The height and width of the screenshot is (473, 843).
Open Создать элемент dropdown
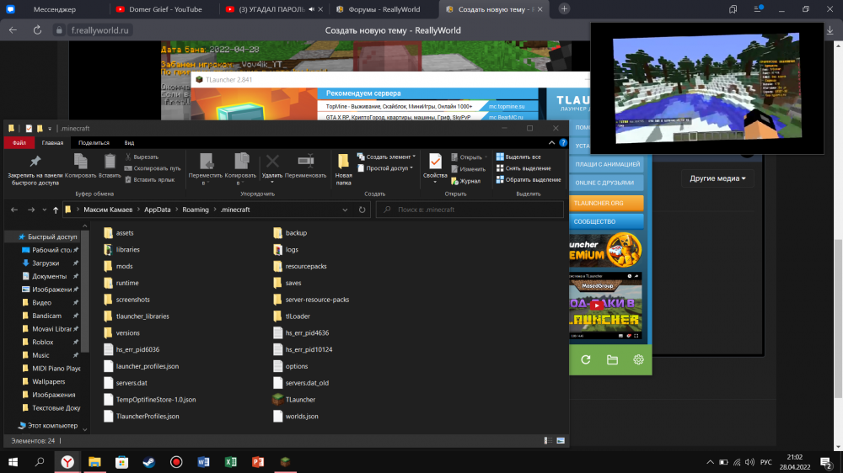coord(387,157)
